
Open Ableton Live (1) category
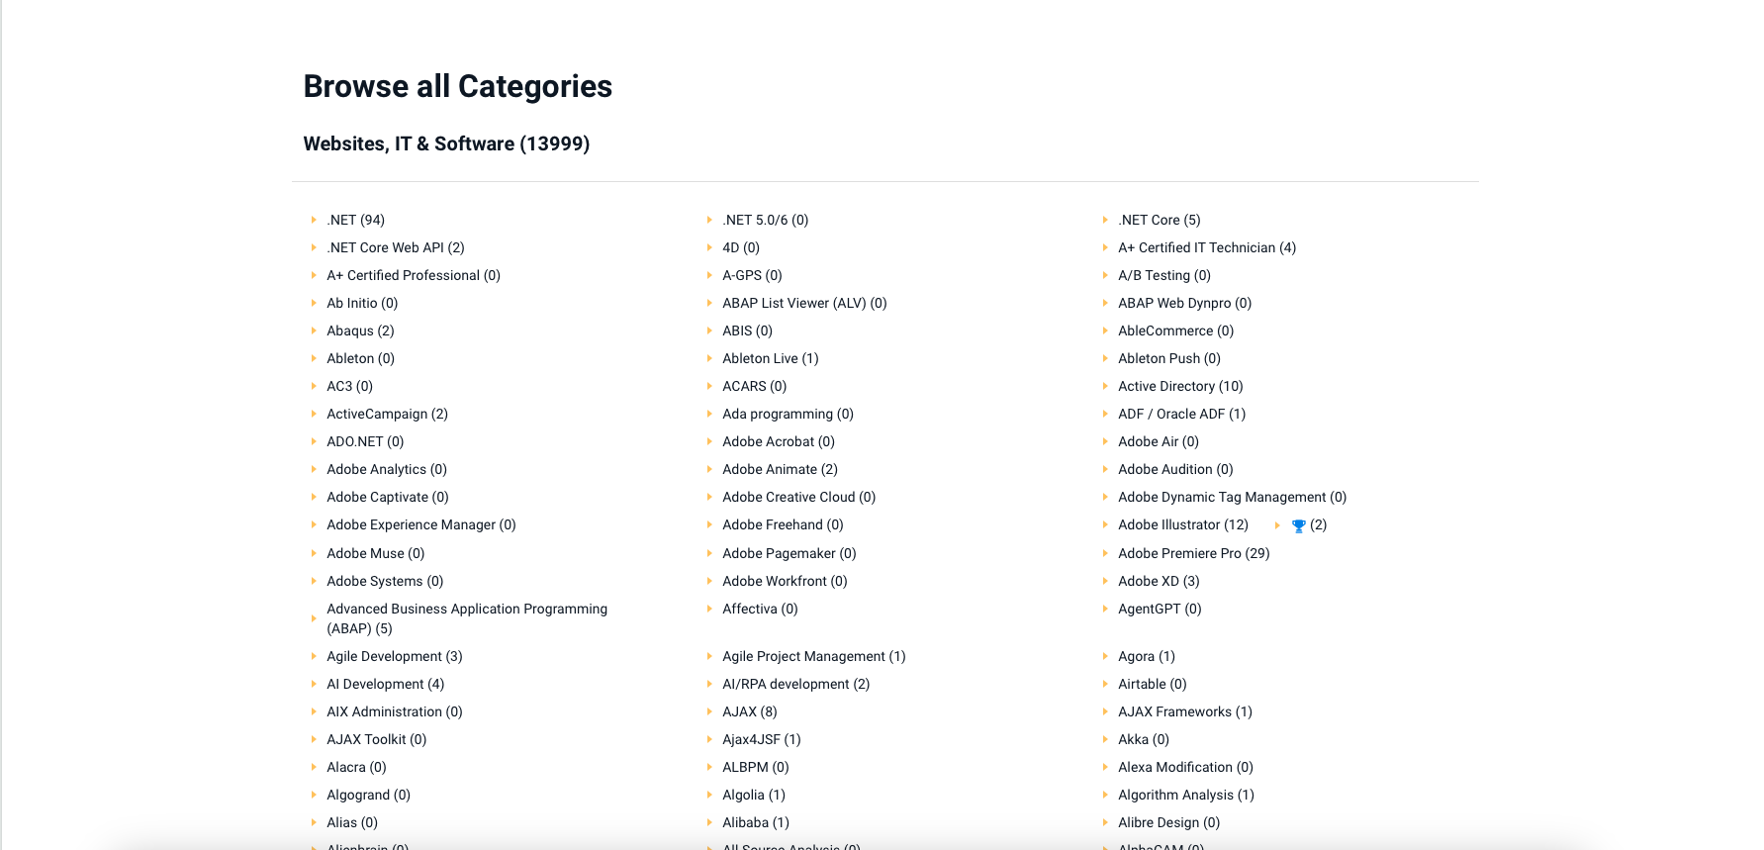point(770,358)
